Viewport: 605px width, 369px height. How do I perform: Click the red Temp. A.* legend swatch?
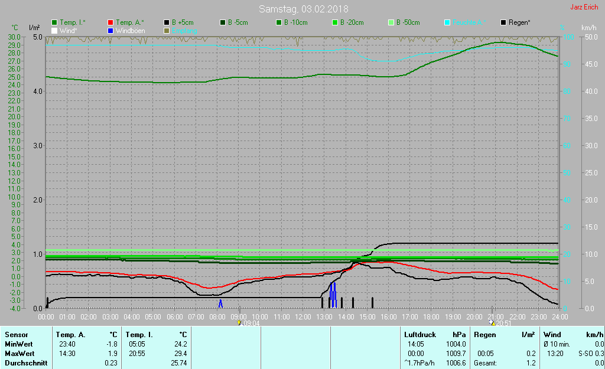tap(110, 22)
